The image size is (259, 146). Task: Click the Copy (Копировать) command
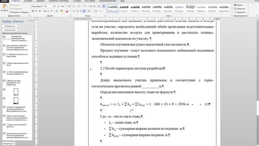[16, 9]
